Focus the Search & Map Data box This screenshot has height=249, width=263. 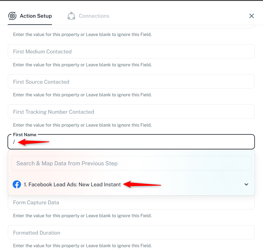(x=131, y=163)
